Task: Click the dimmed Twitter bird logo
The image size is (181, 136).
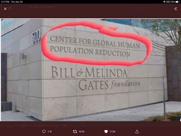Action: point(10,8)
